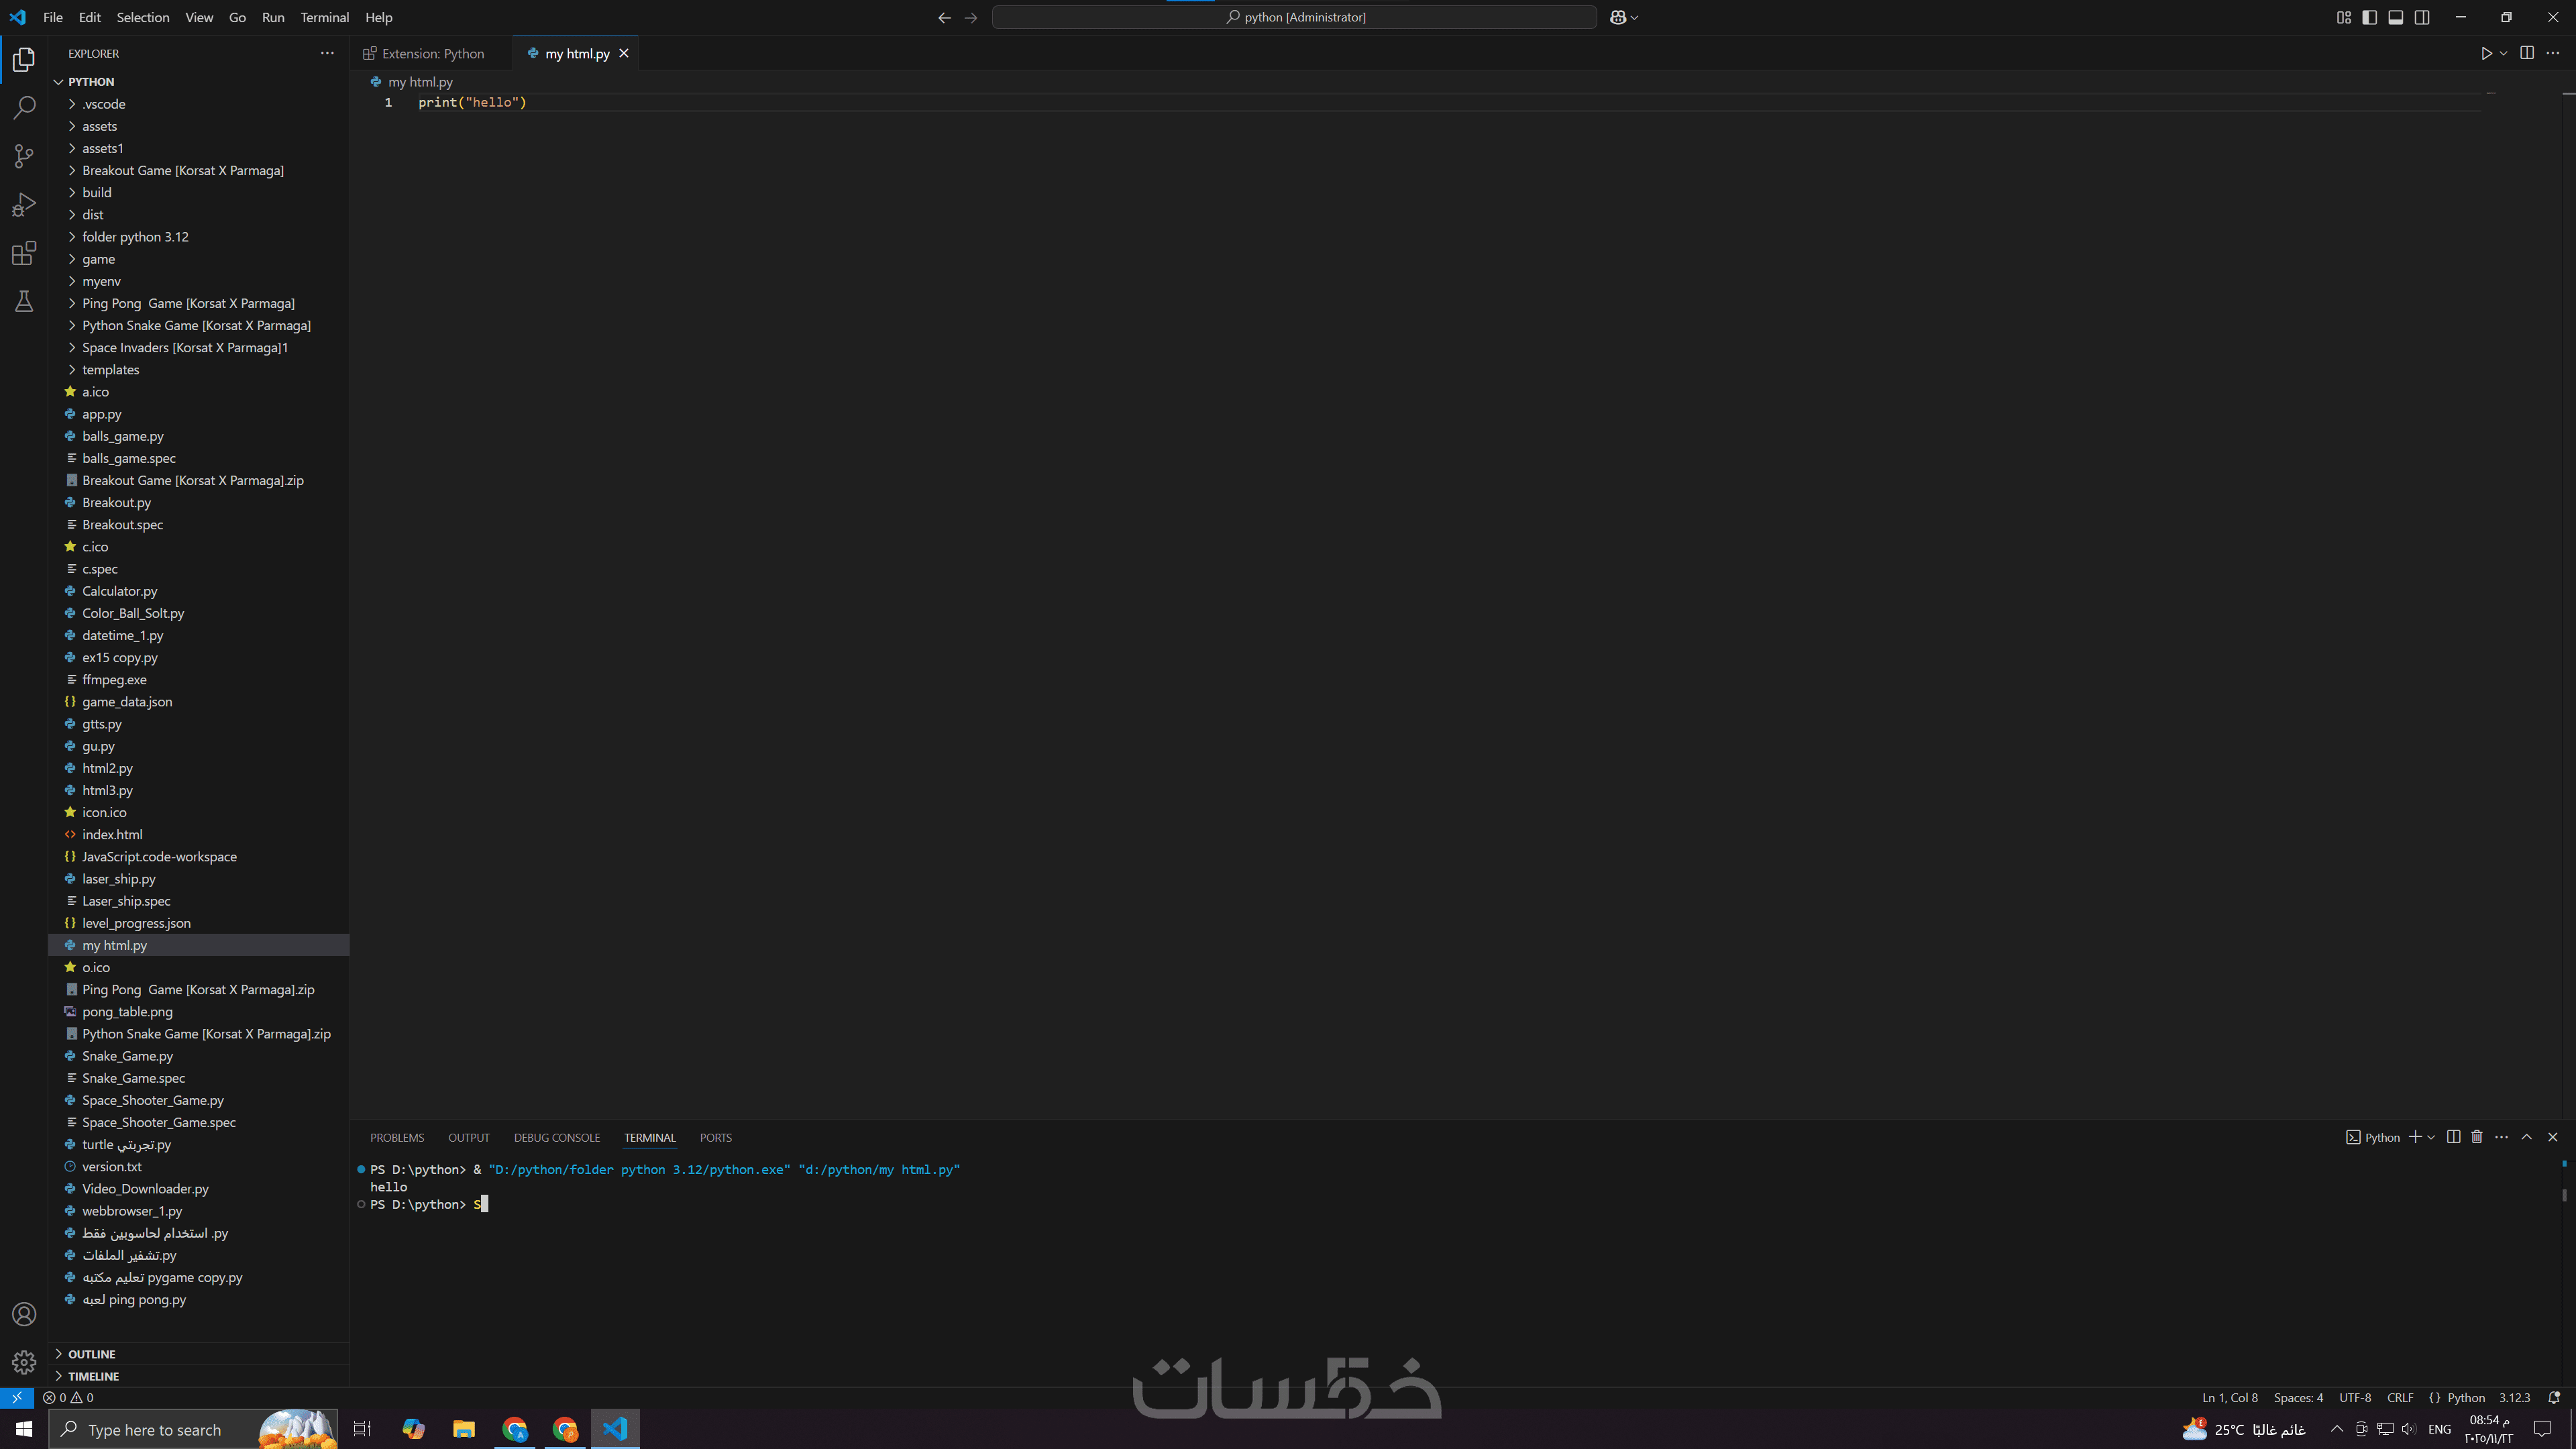Expand the templates folder
The height and width of the screenshot is (1449, 2576).
[x=110, y=370]
